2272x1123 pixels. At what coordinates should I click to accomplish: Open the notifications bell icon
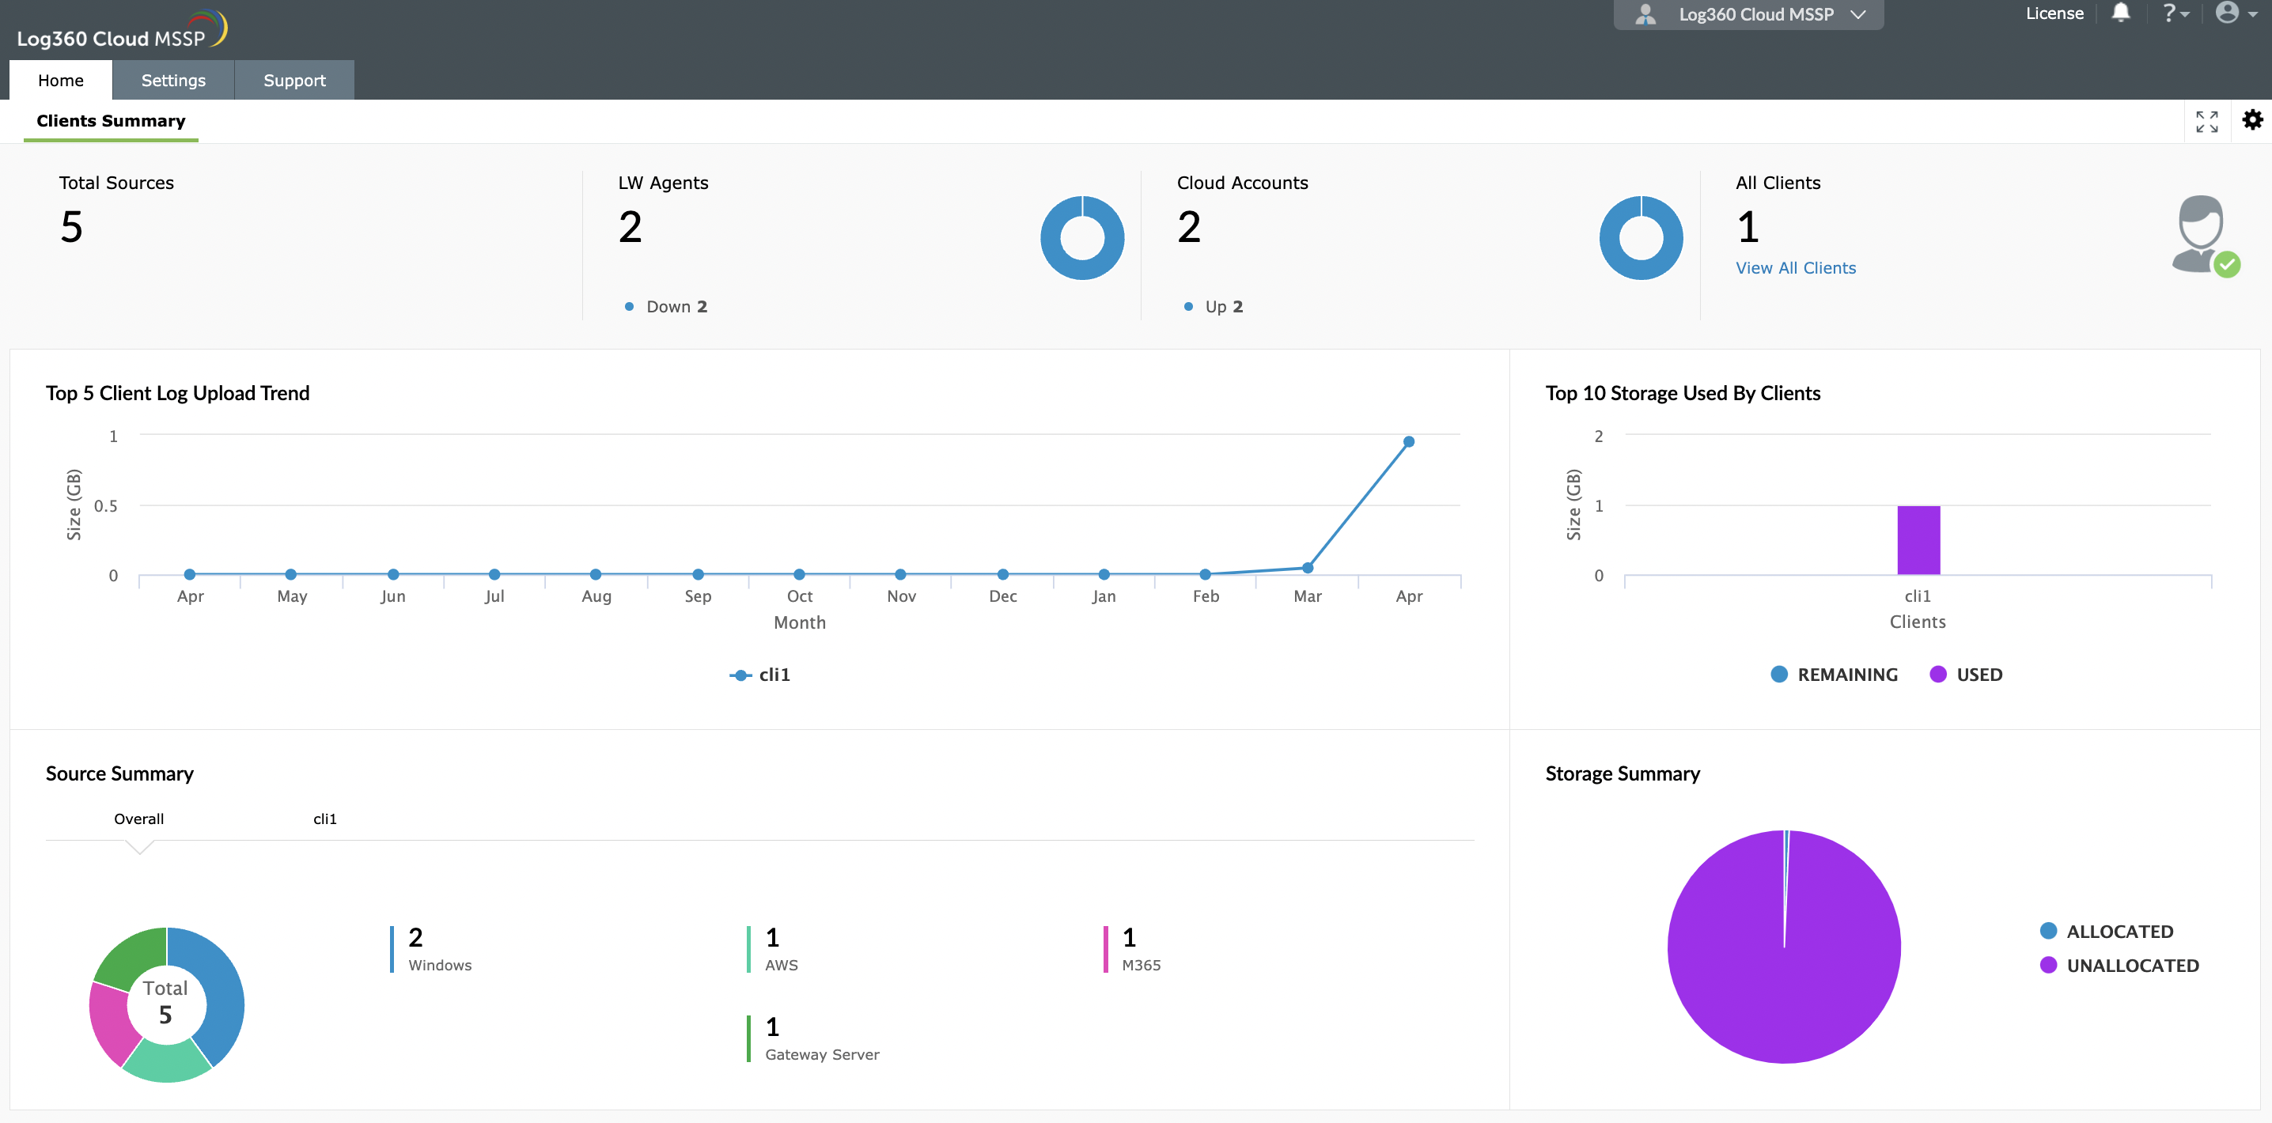click(x=2121, y=13)
